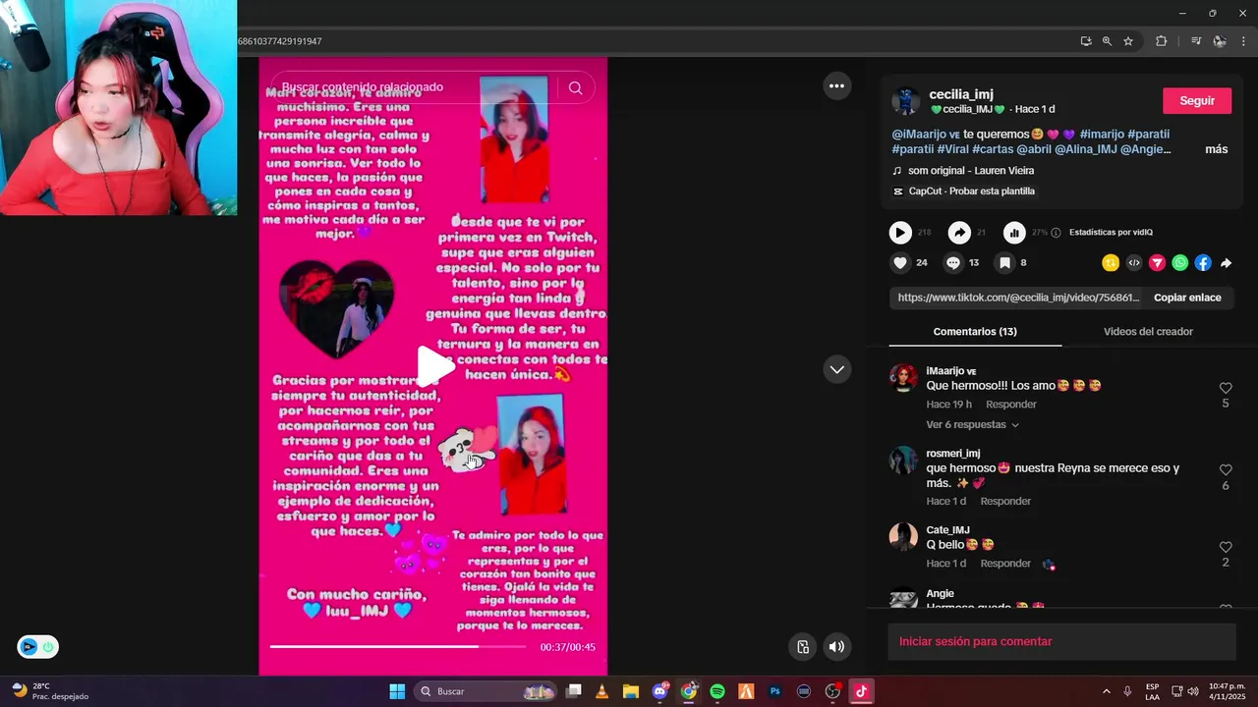Click the vidIQ play count icon

coord(900,233)
